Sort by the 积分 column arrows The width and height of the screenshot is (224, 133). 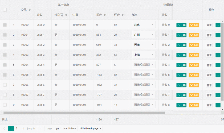click(105, 15)
